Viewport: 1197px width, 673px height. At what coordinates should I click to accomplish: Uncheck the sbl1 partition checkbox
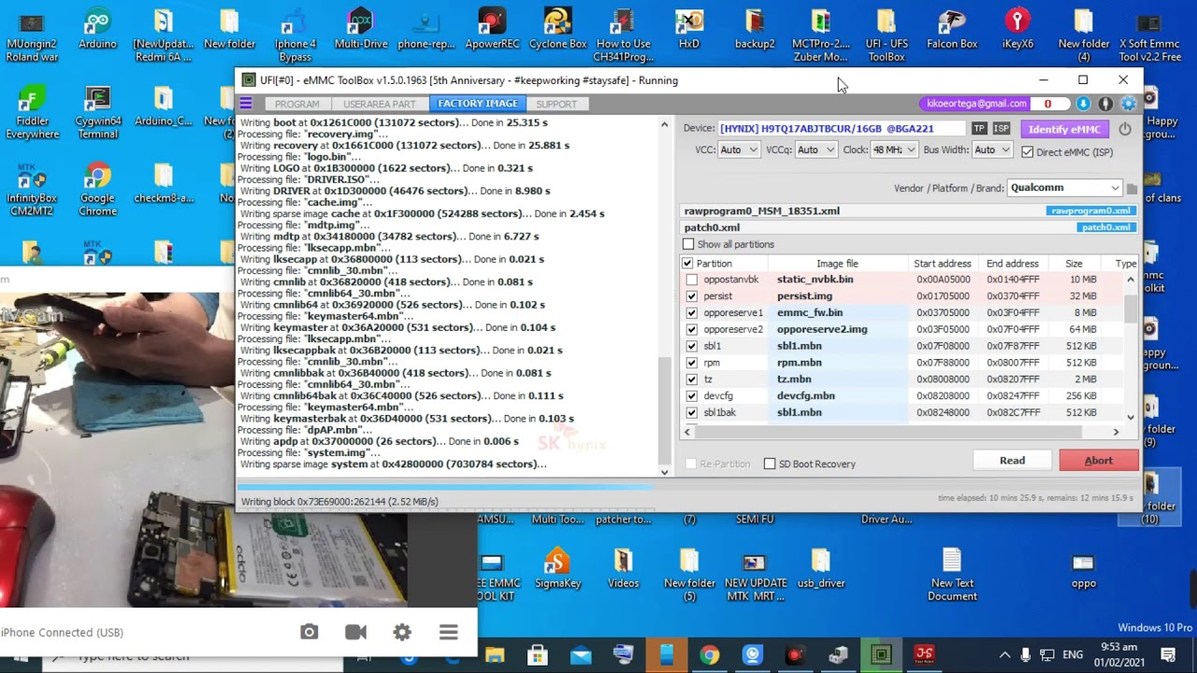[691, 346]
